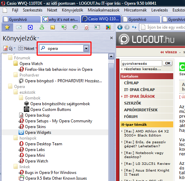Open the Windows panel icon

click(x=97, y=27)
